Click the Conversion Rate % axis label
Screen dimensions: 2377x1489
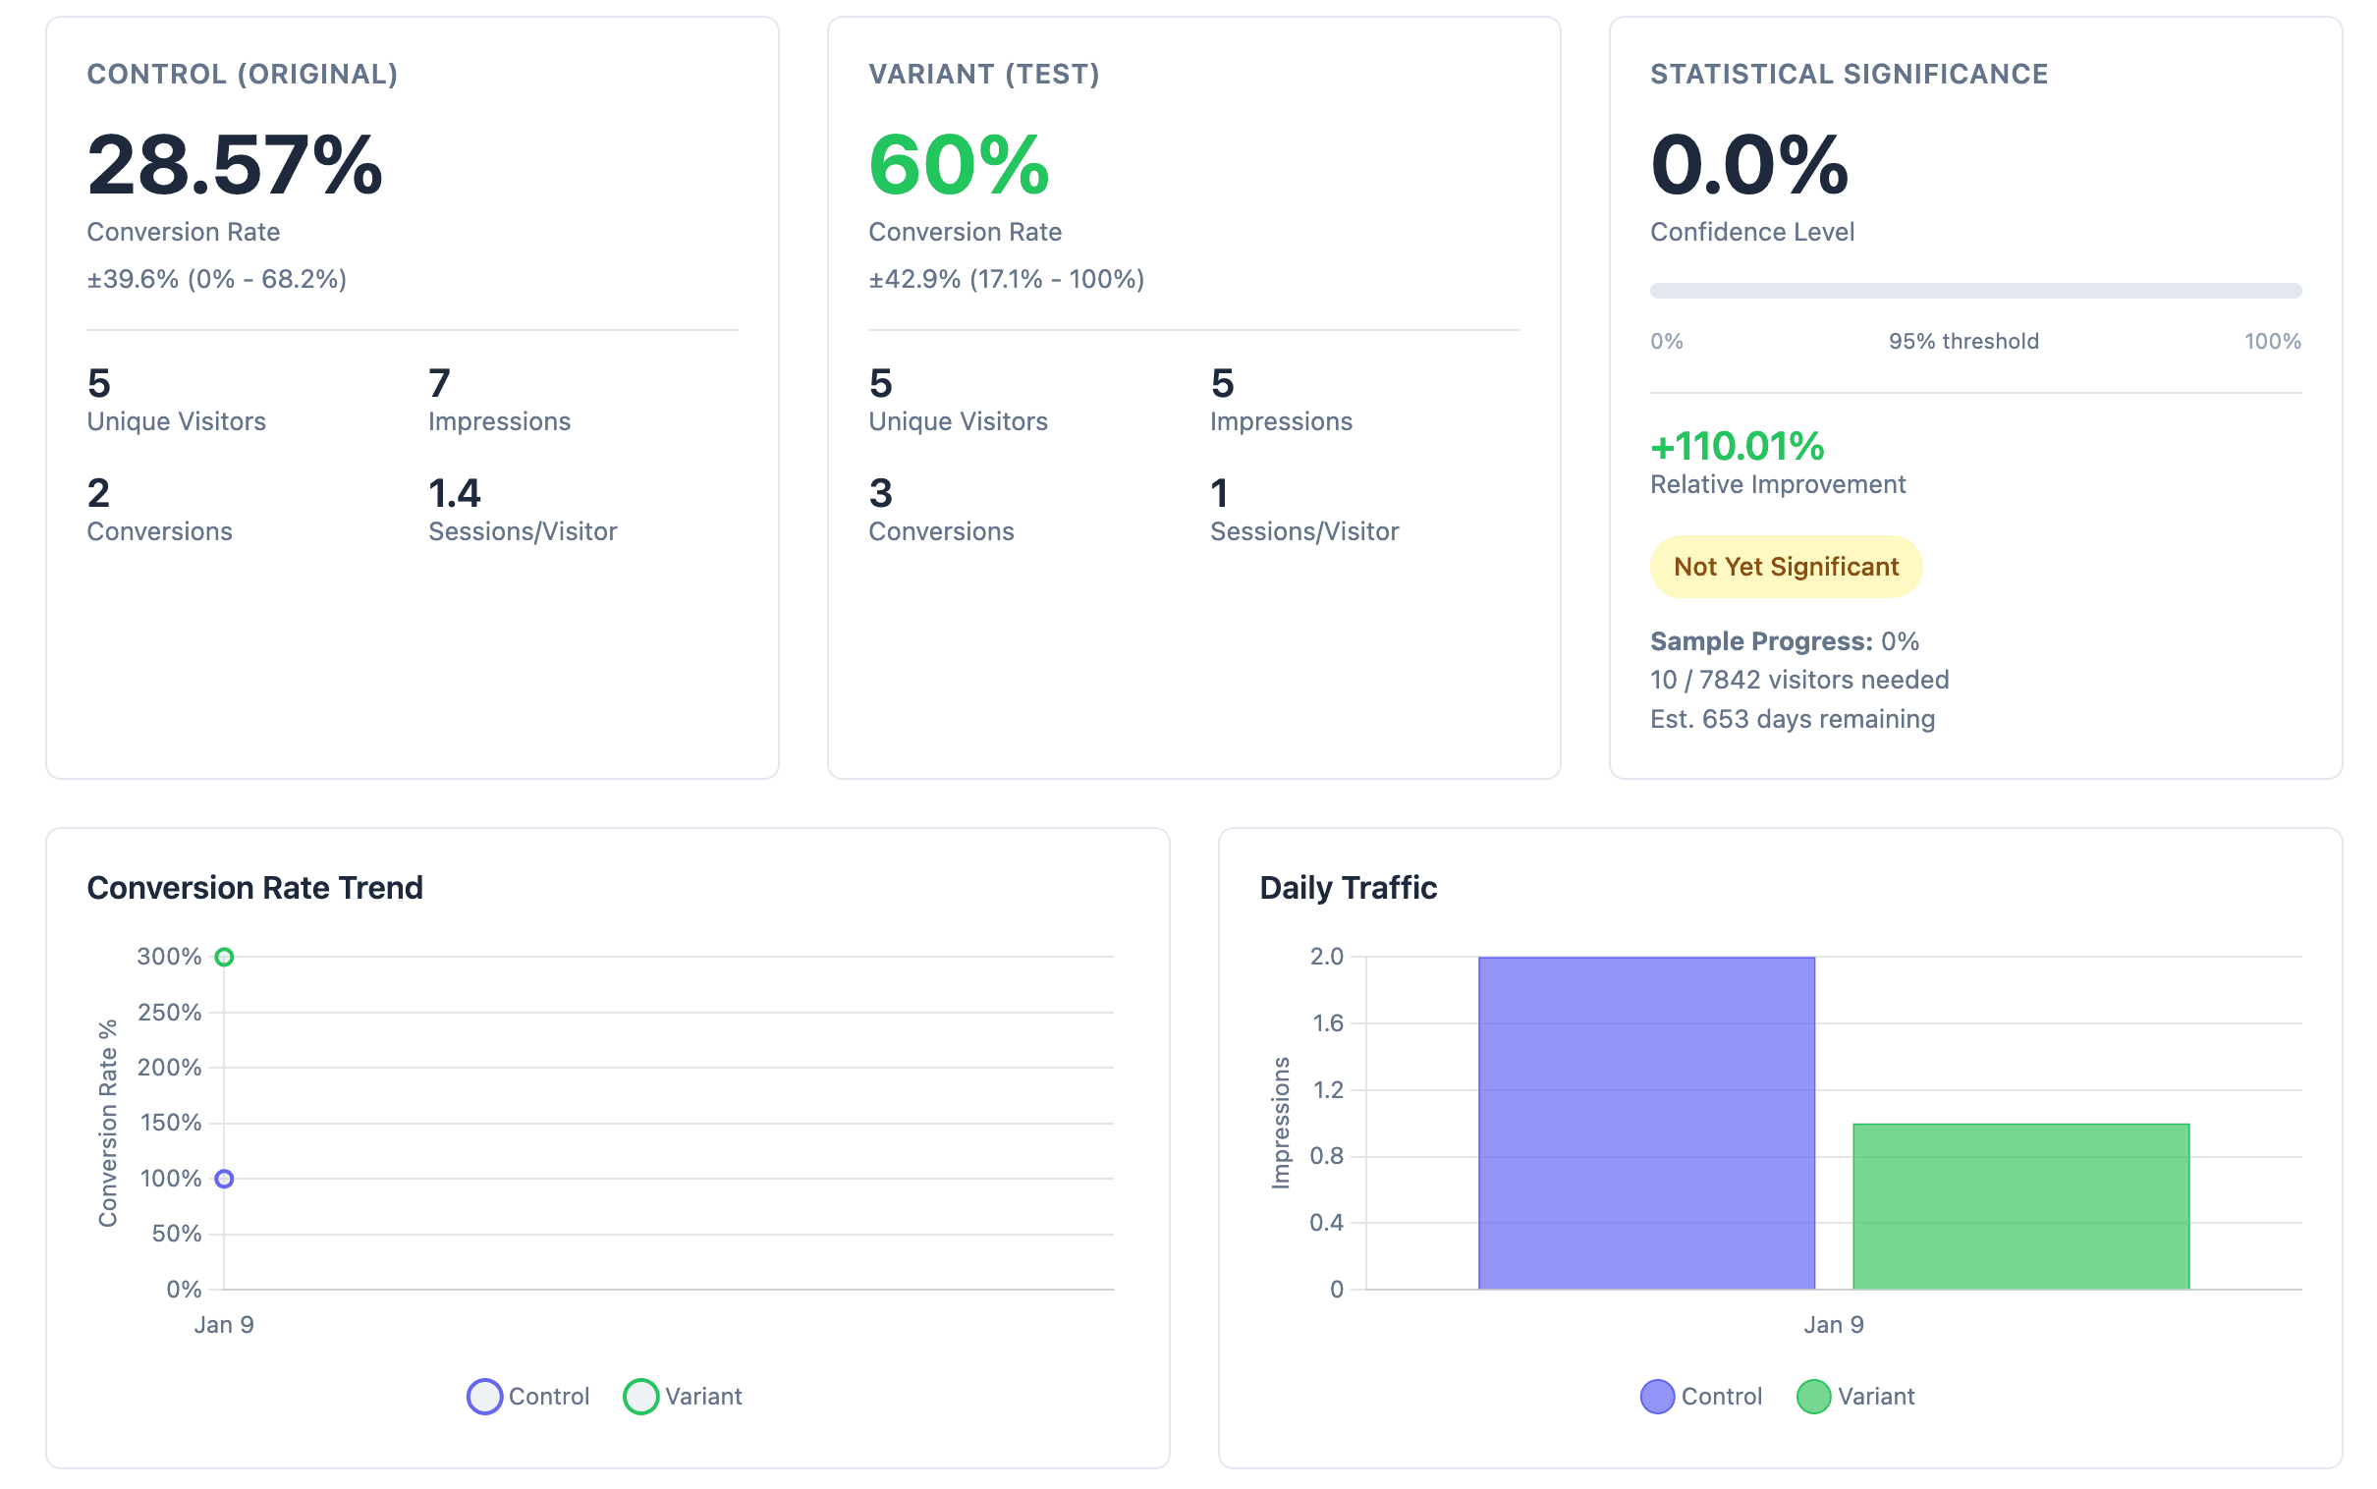point(107,1123)
